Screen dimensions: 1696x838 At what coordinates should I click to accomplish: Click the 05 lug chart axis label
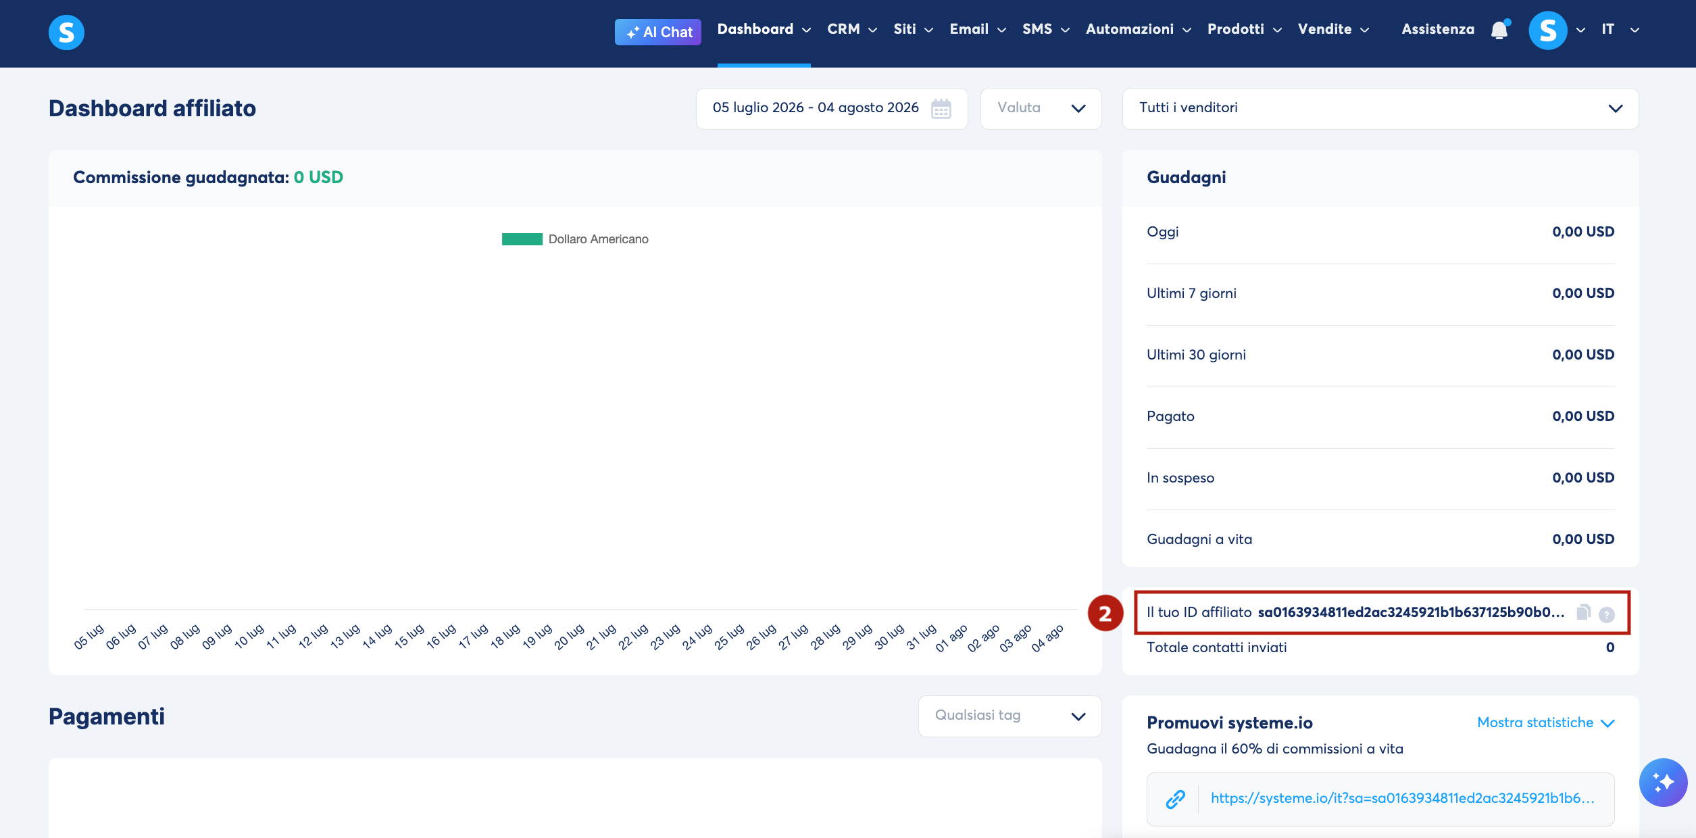point(89,637)
